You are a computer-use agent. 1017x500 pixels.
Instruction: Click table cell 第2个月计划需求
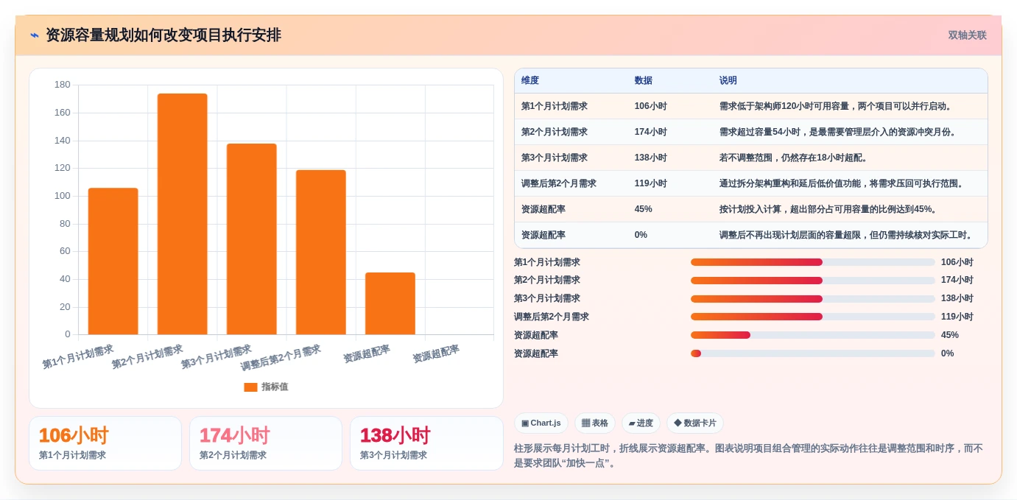point(555,132)
